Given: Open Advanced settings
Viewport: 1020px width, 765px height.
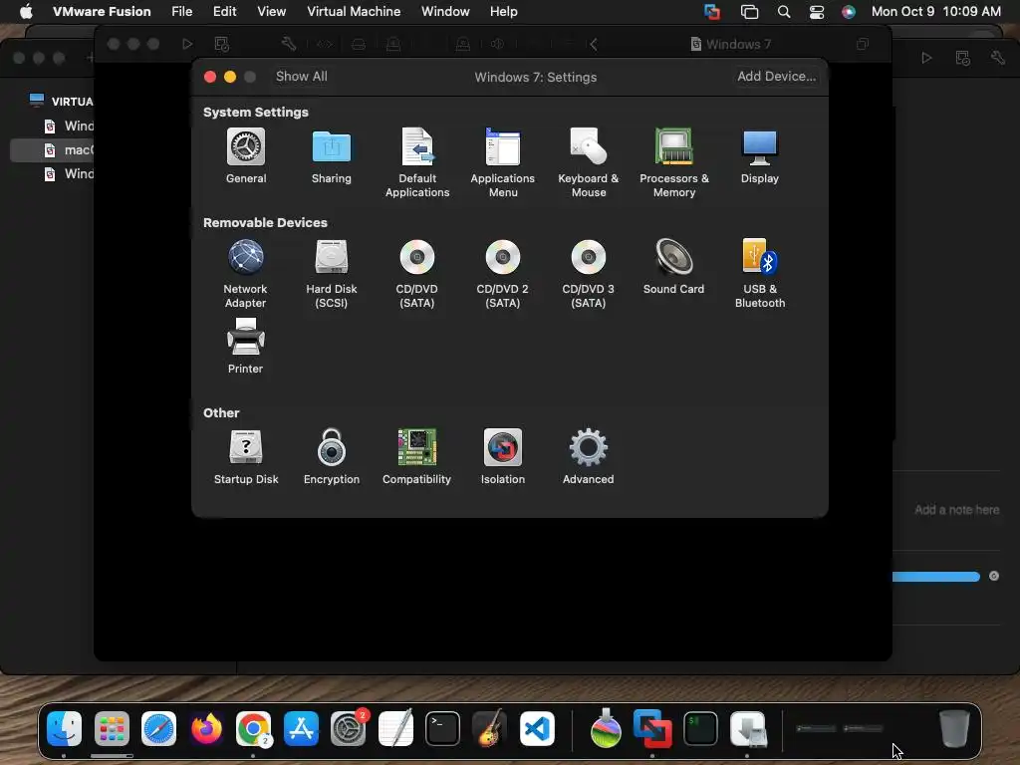Looking at the screenshot, I should (x=588, y=456).
